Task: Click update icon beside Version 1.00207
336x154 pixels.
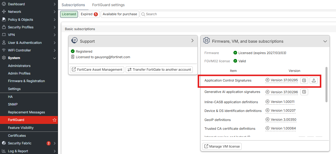Action: [x=267, y=110]
